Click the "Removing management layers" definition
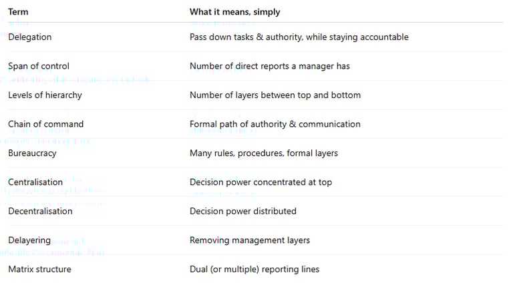Viewport: 513px width, 287px height. click(x=249, y=240)
